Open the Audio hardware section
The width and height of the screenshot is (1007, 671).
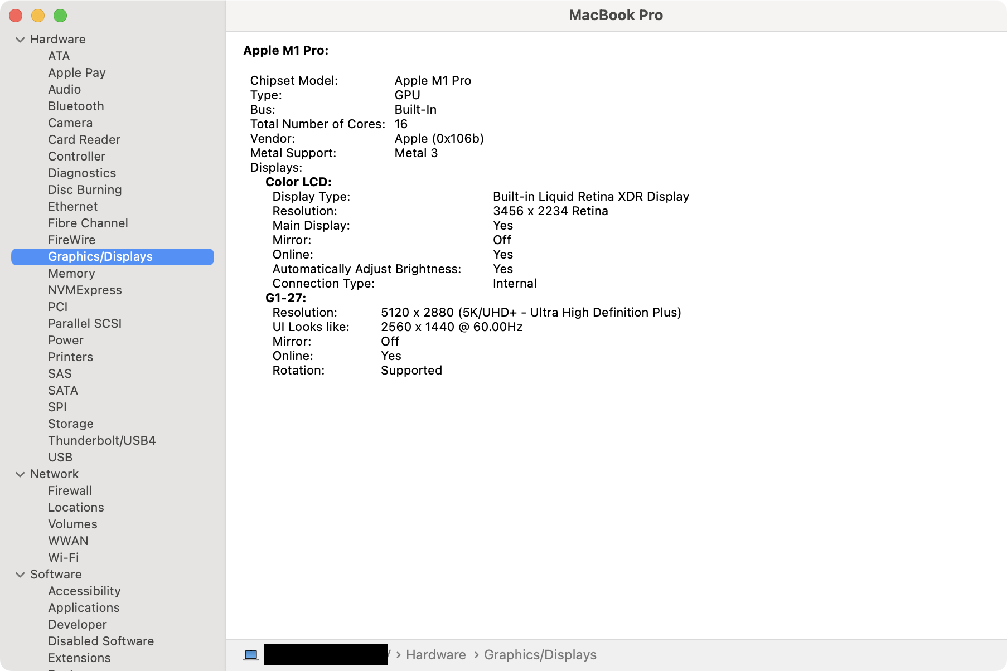pos(65,90)
